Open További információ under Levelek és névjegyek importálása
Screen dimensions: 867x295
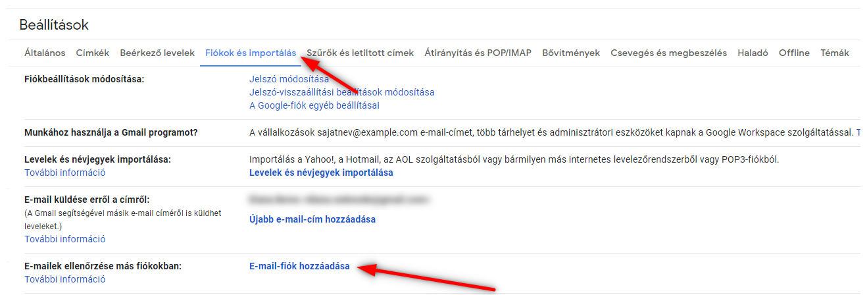[x=65, y=173]
